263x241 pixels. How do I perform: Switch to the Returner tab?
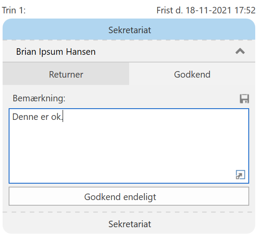click(x=66, y=74)
